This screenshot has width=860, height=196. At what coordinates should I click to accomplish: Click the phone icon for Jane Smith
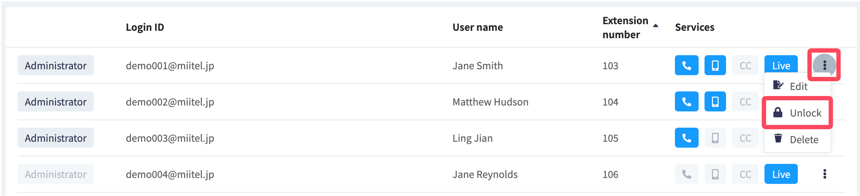(x=687, y=65)
